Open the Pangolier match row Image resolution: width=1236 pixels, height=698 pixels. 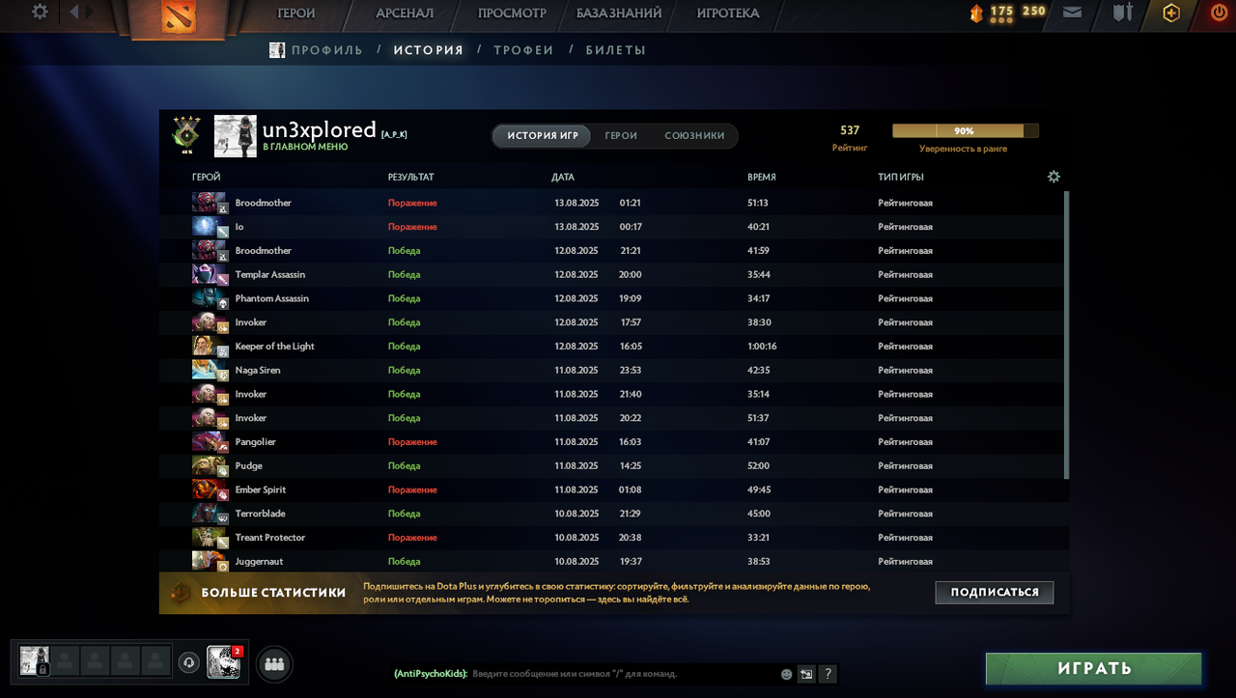(x=614, y=441)
